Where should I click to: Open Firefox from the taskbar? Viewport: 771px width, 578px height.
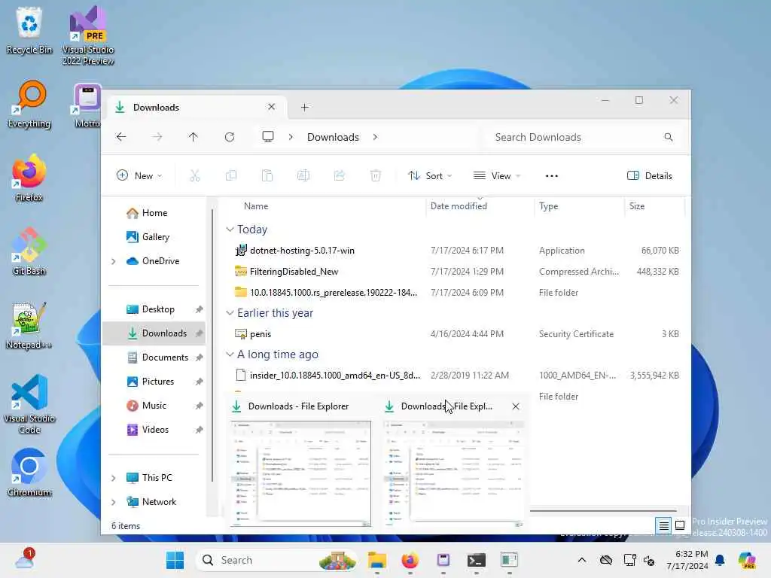[x=410, y=560]
